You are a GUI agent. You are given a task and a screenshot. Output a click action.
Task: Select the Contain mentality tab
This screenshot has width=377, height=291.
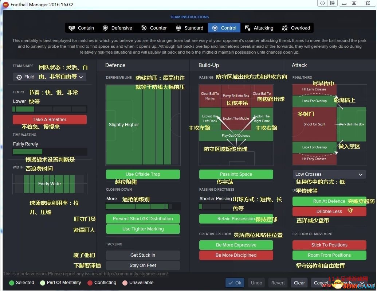click(81, 28)
